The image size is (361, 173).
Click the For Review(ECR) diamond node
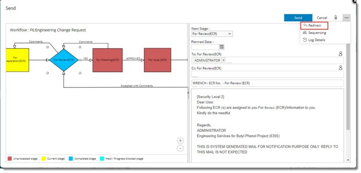click(64, 60)
